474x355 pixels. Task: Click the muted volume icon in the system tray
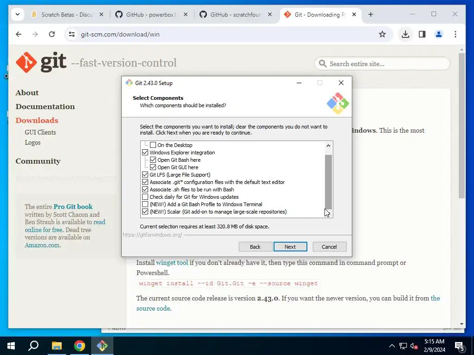point(414,346)
